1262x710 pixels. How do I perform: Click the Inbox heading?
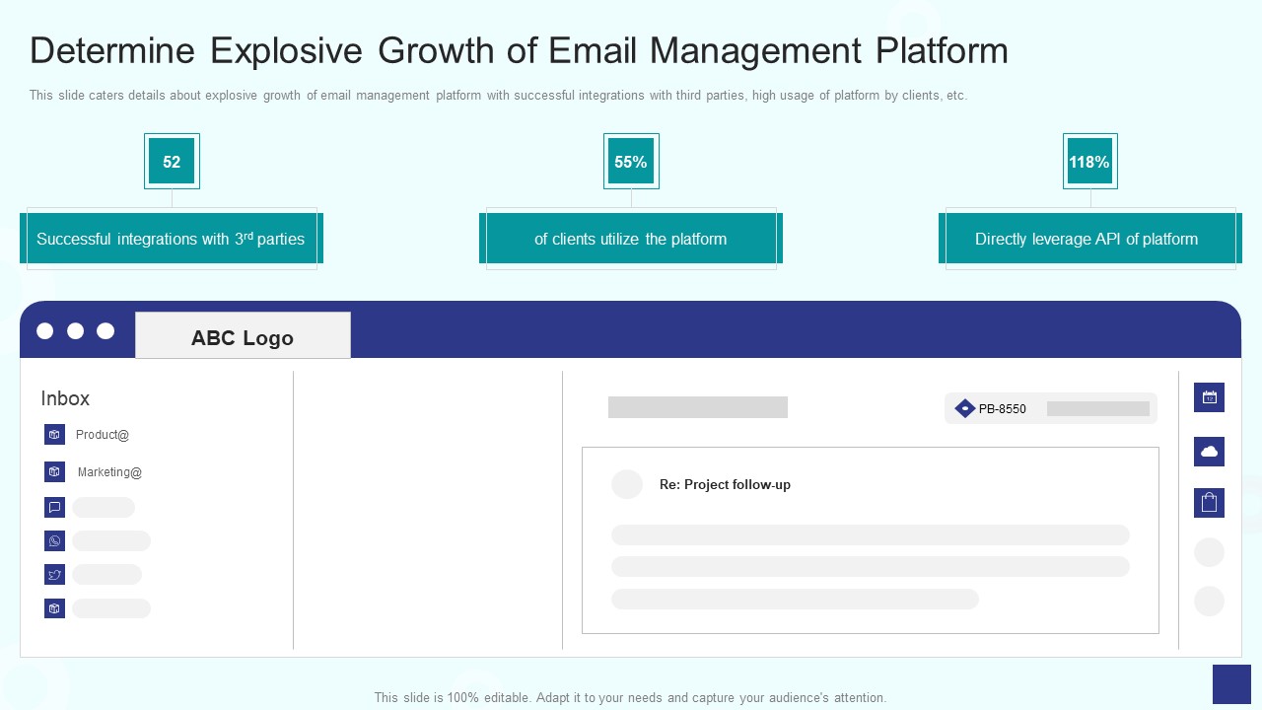[65, 398]
